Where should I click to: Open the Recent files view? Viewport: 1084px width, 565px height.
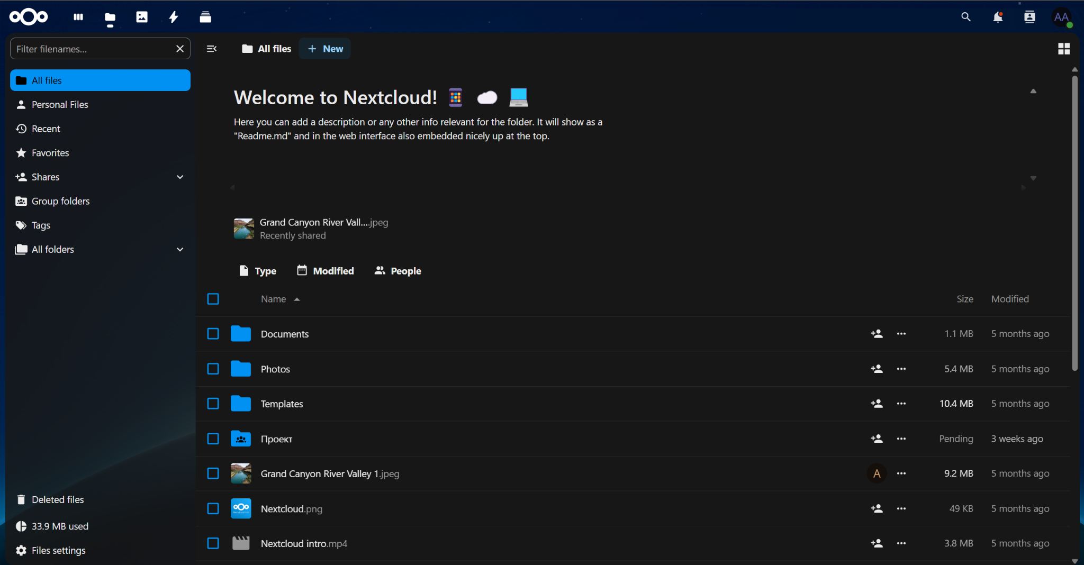click(100, 129)
